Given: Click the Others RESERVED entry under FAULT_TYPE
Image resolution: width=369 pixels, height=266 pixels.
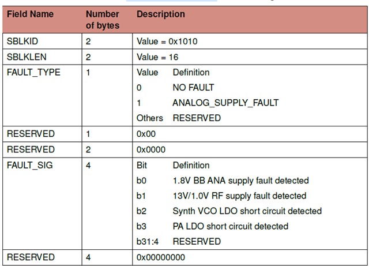Looking at the screenshot, I should pyautogui.click(x=178, y=118).
